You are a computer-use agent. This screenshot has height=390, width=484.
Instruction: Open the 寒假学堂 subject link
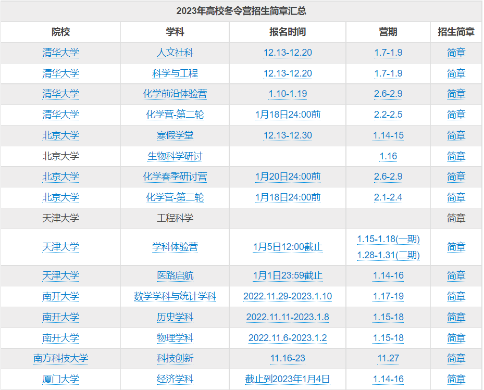pyautogui.click(x=175, y=135)
